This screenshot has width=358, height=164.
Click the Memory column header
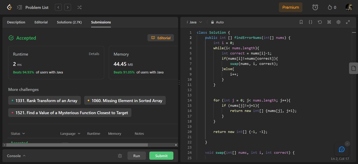click(115, 134)
